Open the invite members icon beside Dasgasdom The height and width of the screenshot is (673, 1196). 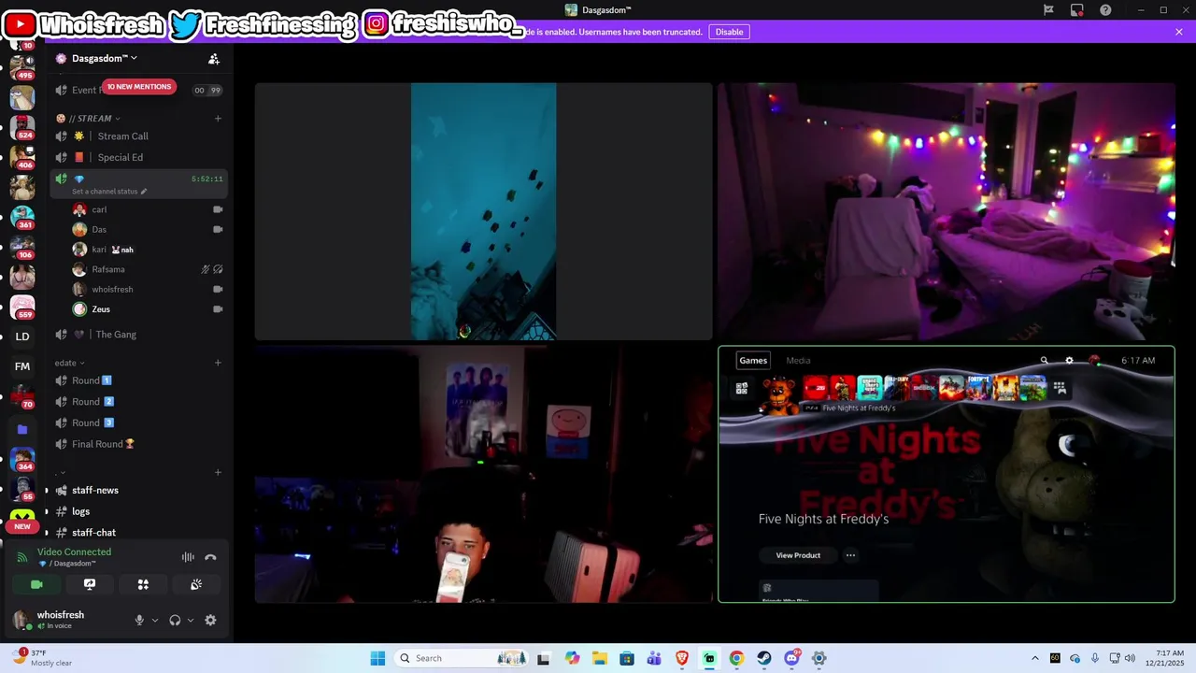(214, 59)
